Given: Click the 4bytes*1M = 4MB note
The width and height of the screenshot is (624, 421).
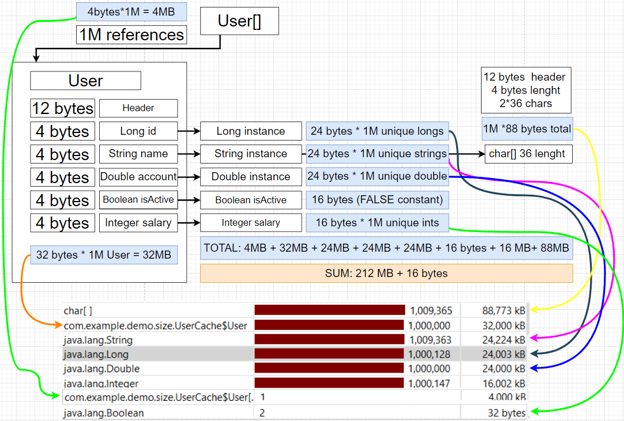Looking at the screenshot, I should coord(131,12).
